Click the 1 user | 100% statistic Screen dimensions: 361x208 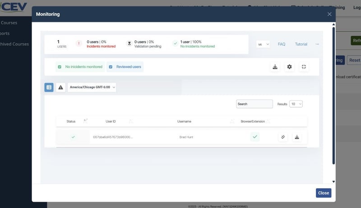pos(191,42)
